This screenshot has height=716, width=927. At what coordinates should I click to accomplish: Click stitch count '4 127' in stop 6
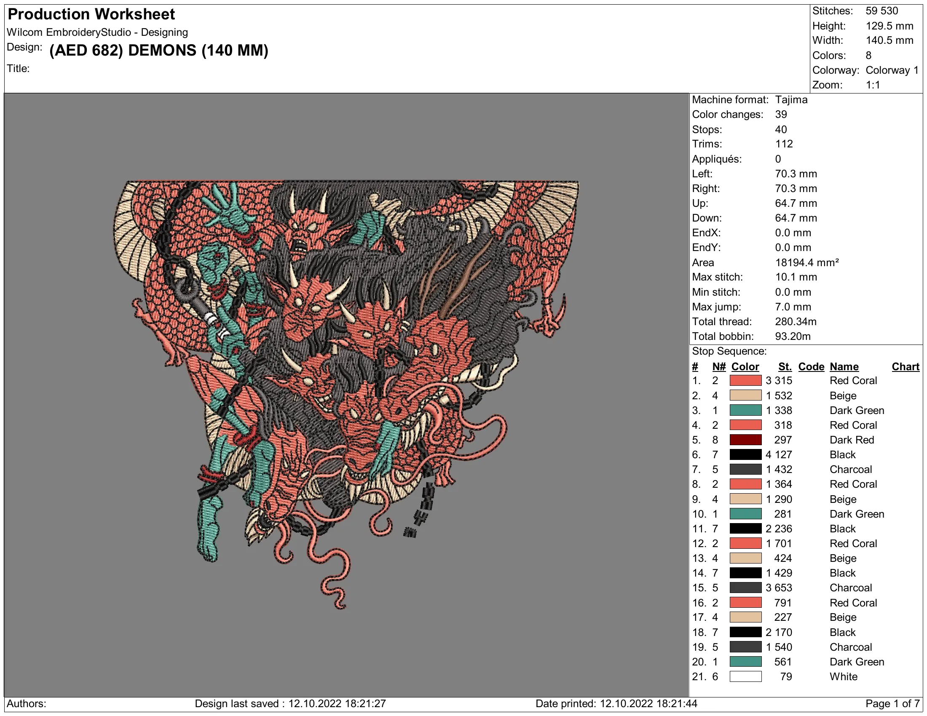pyautogui.click(x=779, y=455)
